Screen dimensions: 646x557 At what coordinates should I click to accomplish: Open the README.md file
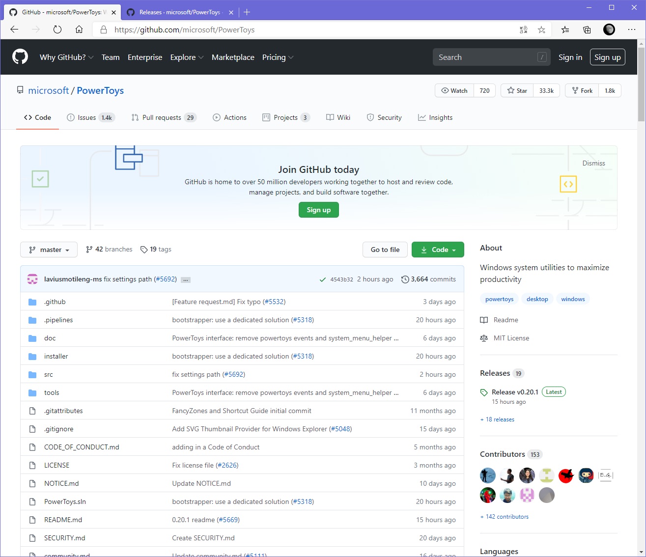tap(63, 520)
